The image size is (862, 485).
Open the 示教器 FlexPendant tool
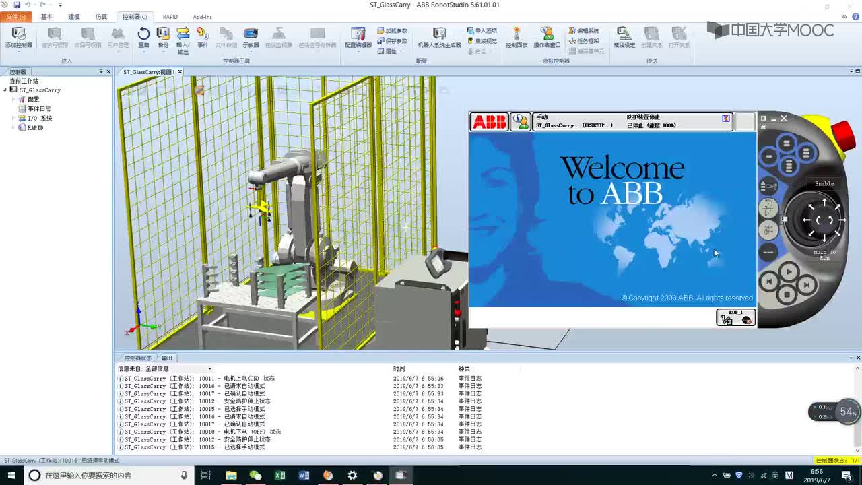pyautogui.click(x=251, y=38)
